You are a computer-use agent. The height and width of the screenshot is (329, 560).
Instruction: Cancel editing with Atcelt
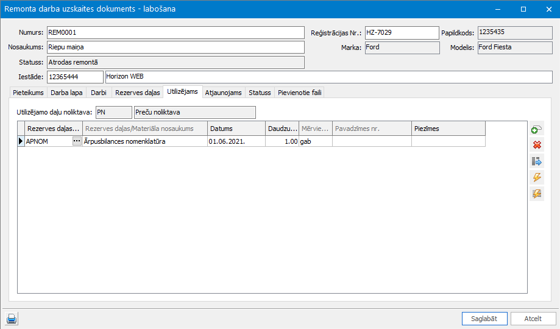point(533,319)
